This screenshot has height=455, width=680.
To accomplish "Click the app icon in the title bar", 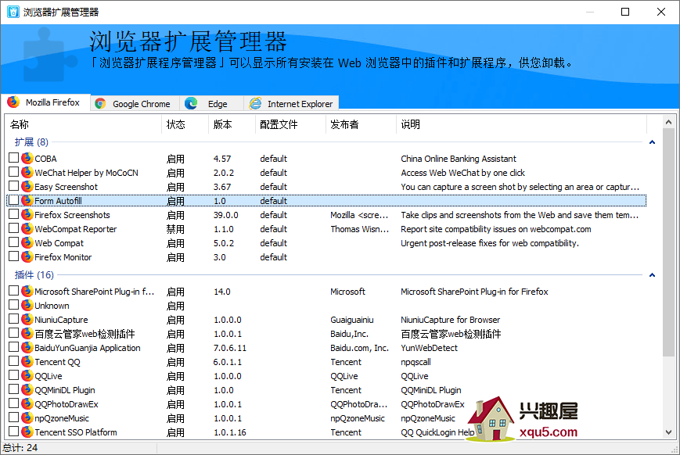I will pyautogui.click(x=13, y=12).
